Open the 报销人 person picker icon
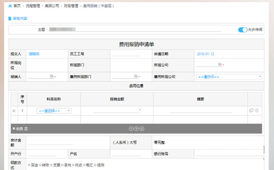This screenshot has width=274, height=170. 52,76
